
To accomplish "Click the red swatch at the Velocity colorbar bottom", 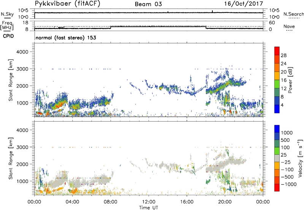I will click(x=277, y=188).
